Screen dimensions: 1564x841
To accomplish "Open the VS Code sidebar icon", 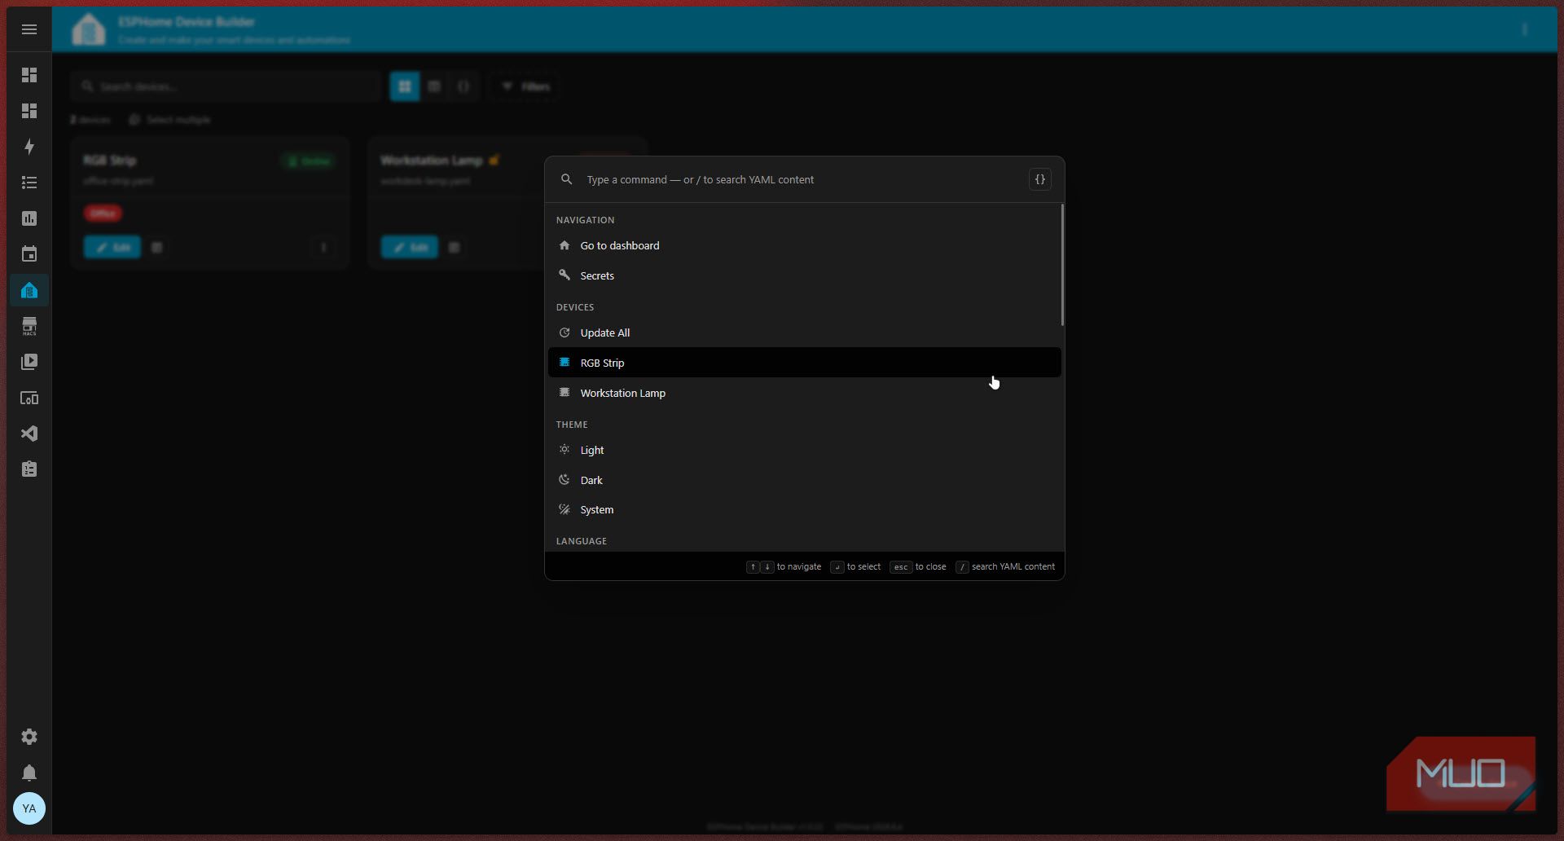I will (29, 434).
